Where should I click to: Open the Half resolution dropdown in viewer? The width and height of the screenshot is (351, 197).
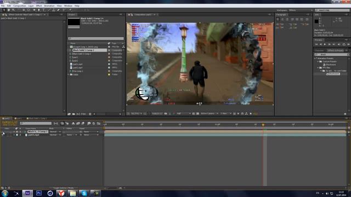pos(184,114)
